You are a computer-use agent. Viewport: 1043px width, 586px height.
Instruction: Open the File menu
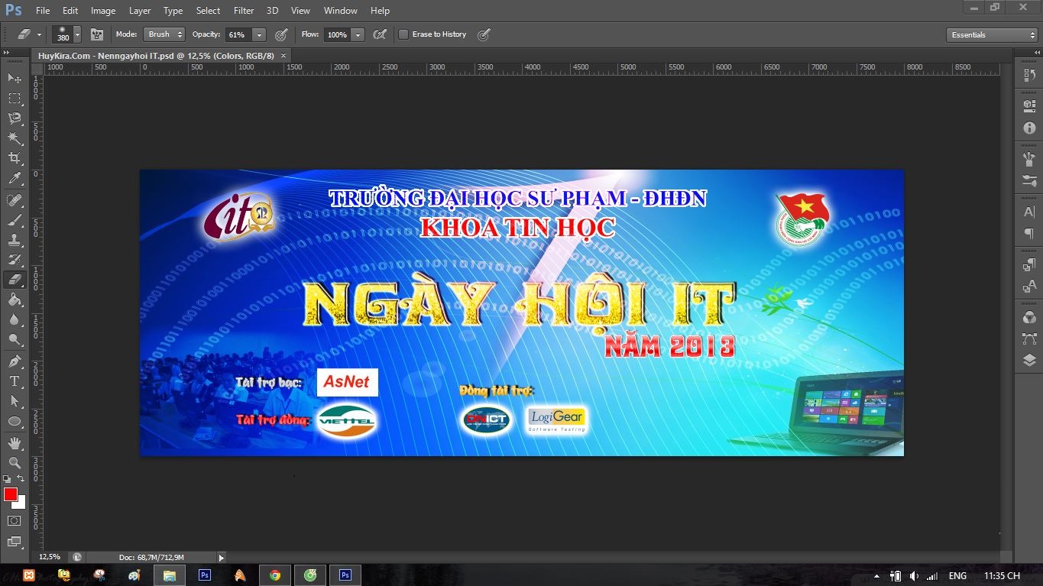43,11
